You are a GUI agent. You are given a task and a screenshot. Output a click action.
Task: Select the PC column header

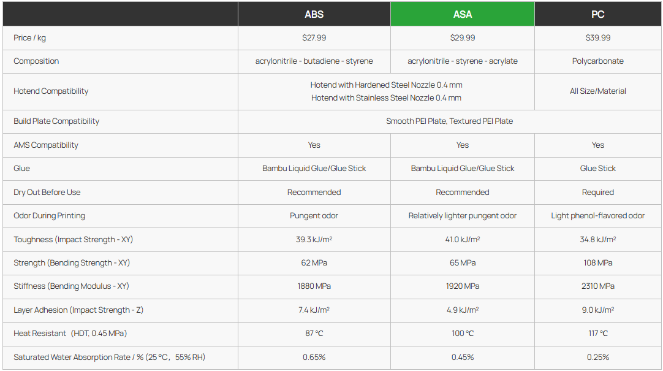click(x=598, y=14)
